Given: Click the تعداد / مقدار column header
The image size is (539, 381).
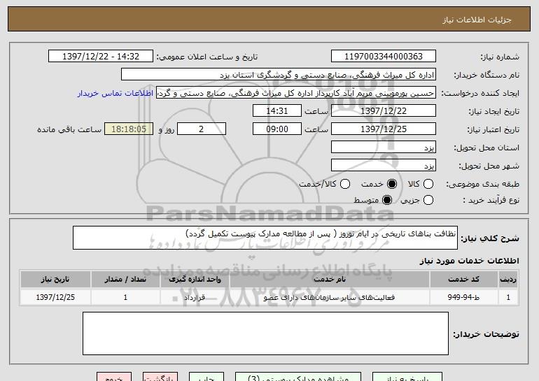Looking at the screenshot, I should tap(125, 279).
